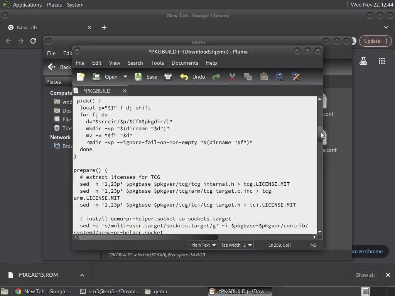Switch to New Tab - Google Chrome taskbar item

(44, 291)
